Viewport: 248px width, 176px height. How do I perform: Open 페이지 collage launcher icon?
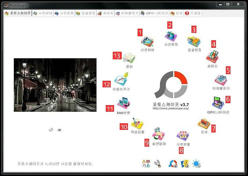(x=213, y=56)
